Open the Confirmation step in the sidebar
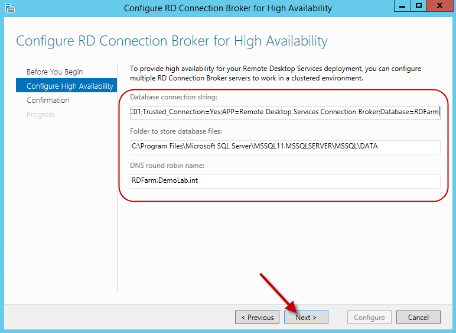456x333 pixels. point(48,100)
